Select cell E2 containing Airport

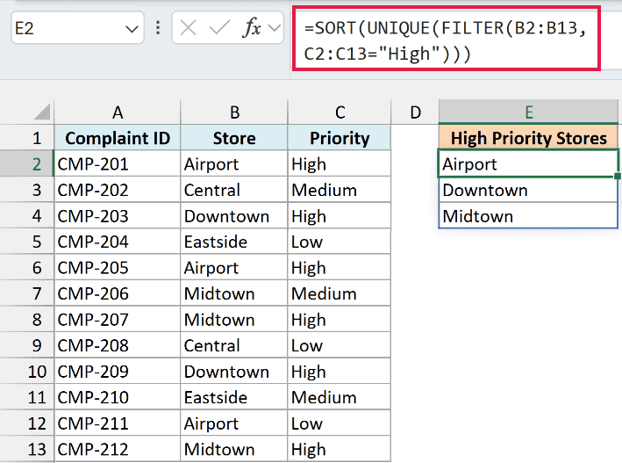pyautogui.click(x=528, y=163)
